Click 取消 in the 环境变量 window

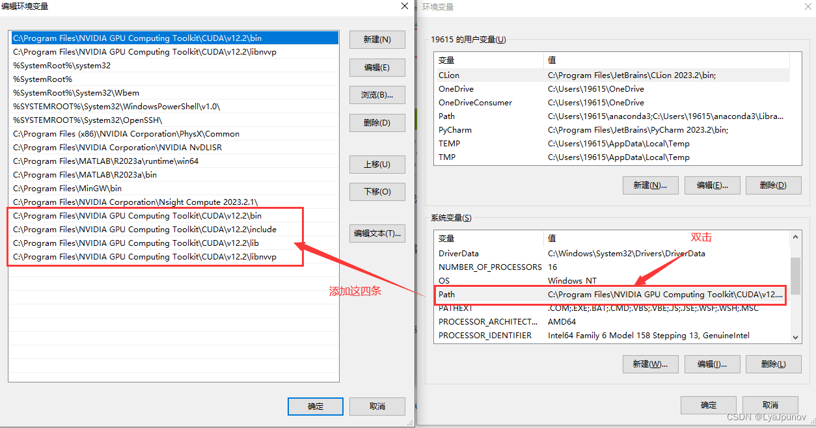tap(770, 405)
